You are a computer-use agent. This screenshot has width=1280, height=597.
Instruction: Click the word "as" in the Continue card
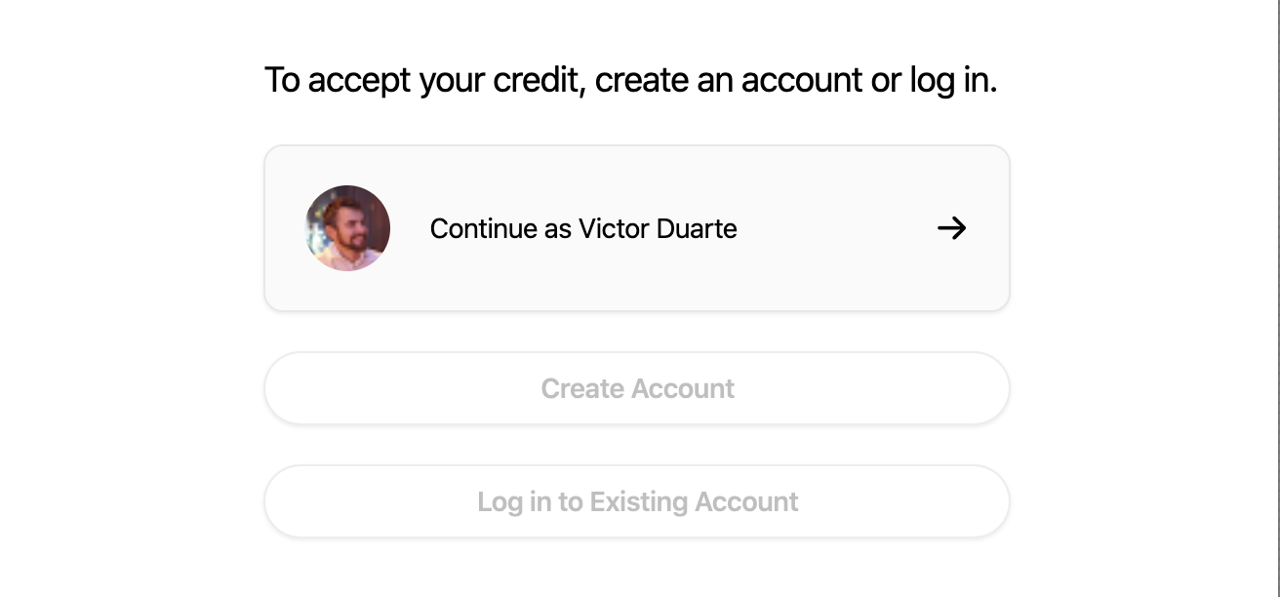click(x=558, y=229)
